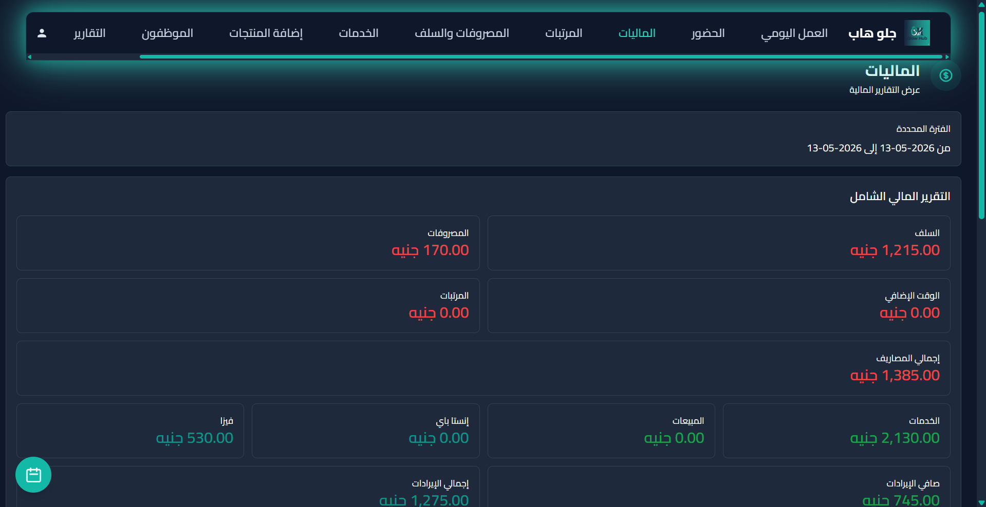Click navbar scrollbar left arrow
986x507 pixels.
[29, 57]
